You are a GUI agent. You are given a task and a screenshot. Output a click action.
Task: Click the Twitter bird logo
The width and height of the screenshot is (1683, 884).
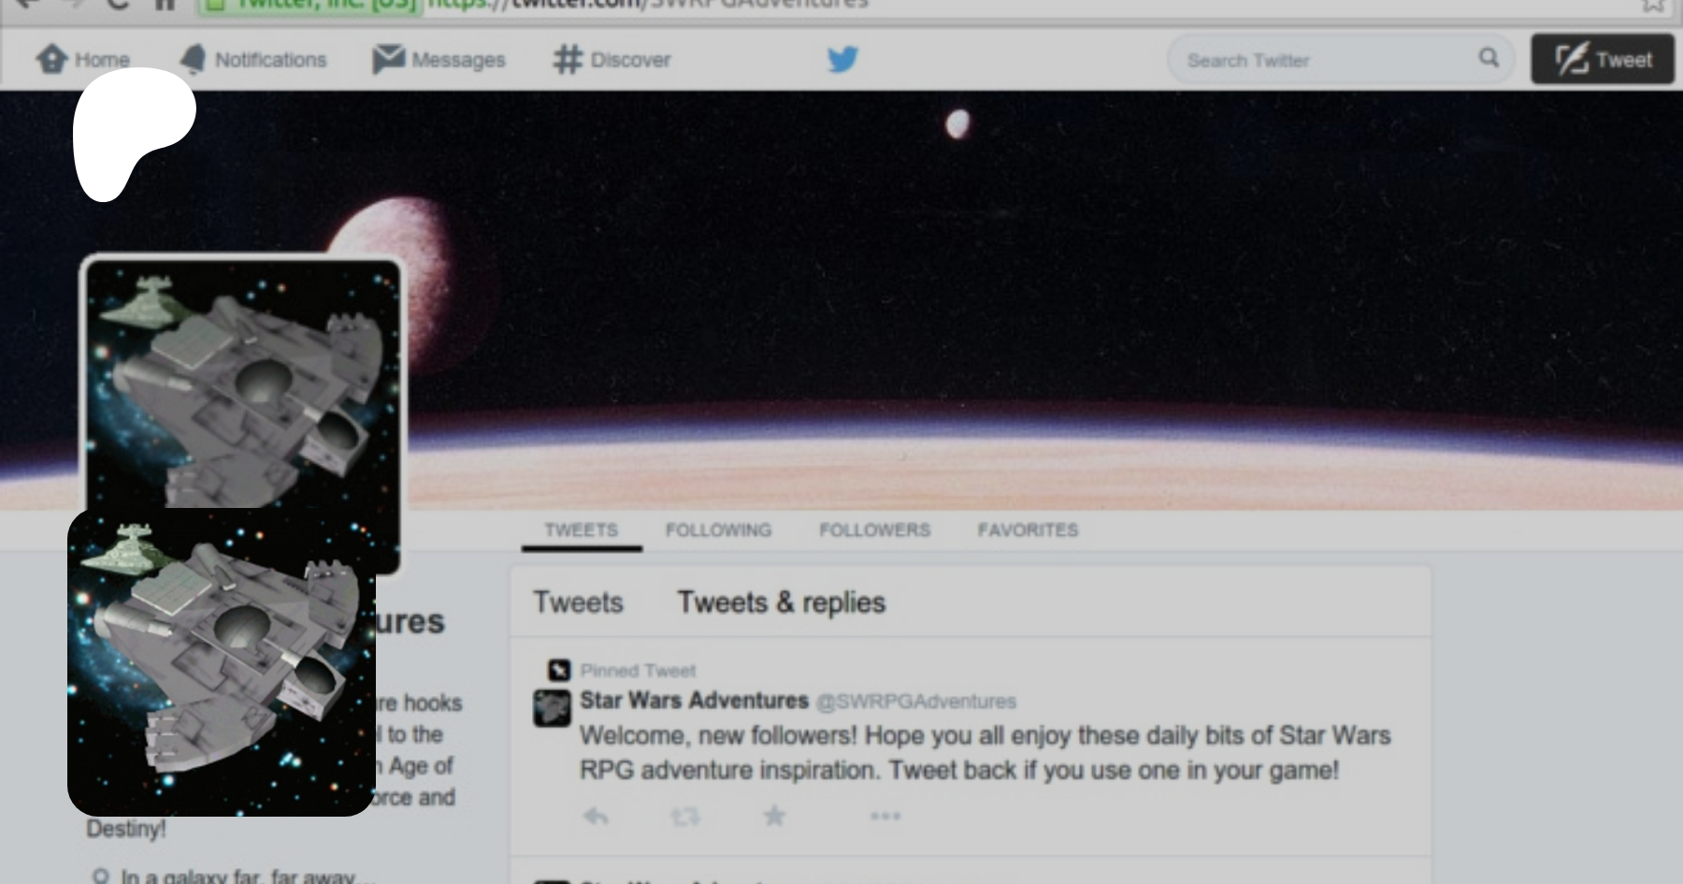pos(842,59)
